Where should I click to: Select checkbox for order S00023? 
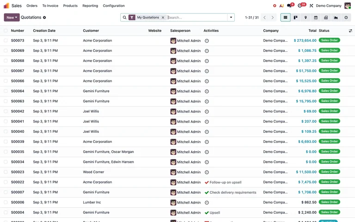tap(6, 172)
